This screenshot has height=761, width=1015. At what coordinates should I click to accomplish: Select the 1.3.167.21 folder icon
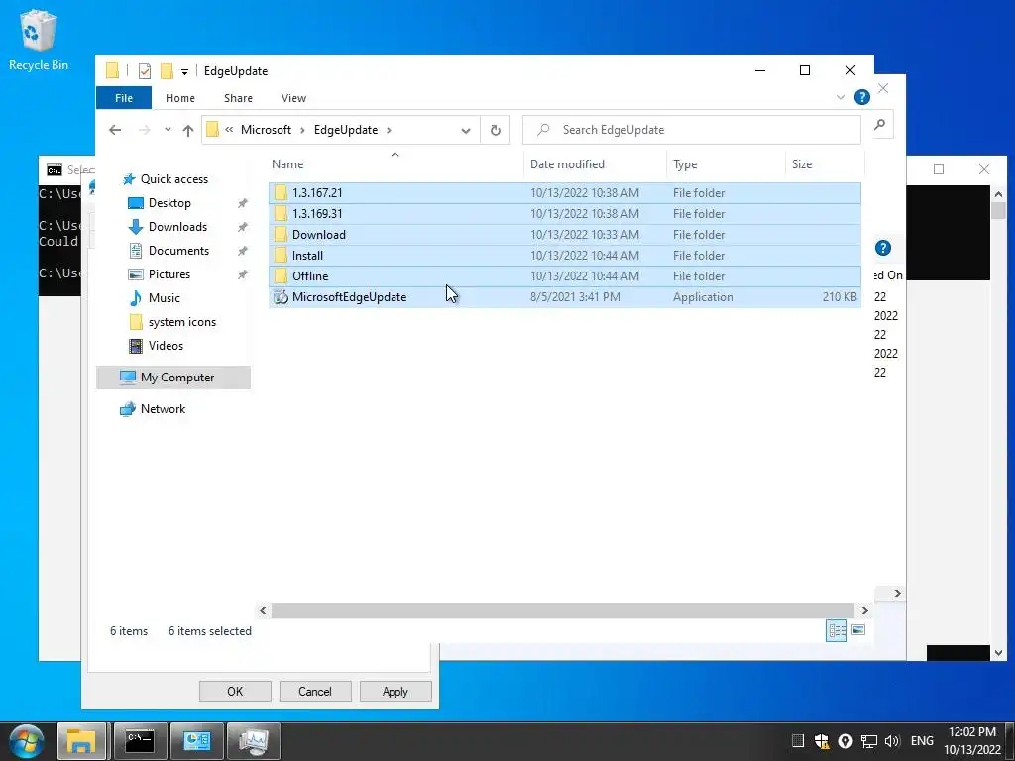coord(281,193)
